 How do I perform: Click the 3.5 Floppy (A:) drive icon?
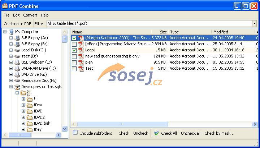click(x=17, y=38)
